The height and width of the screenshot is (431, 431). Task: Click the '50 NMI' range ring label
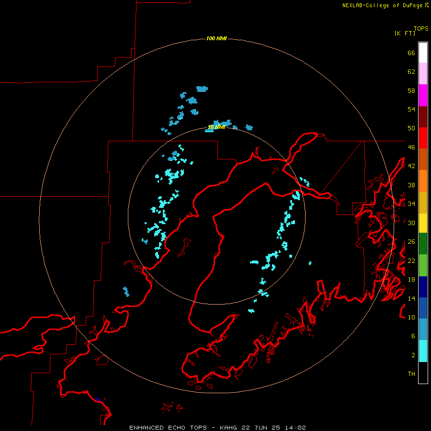click(x=216, y=127)
